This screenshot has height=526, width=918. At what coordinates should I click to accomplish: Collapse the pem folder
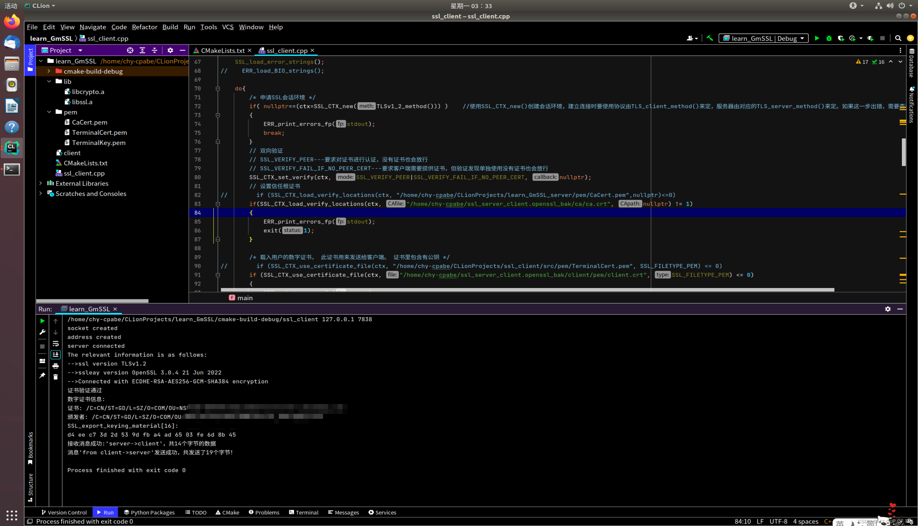click(x=49, y=112)
